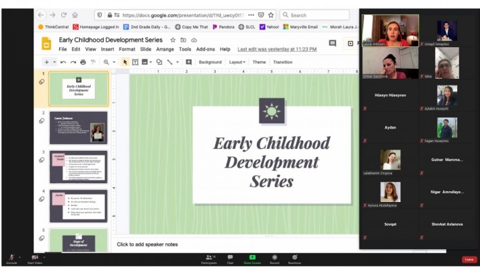Screen dimensions: 480x270
Task: Click the print icon in Slides toolbar
Action: [83, 62]
